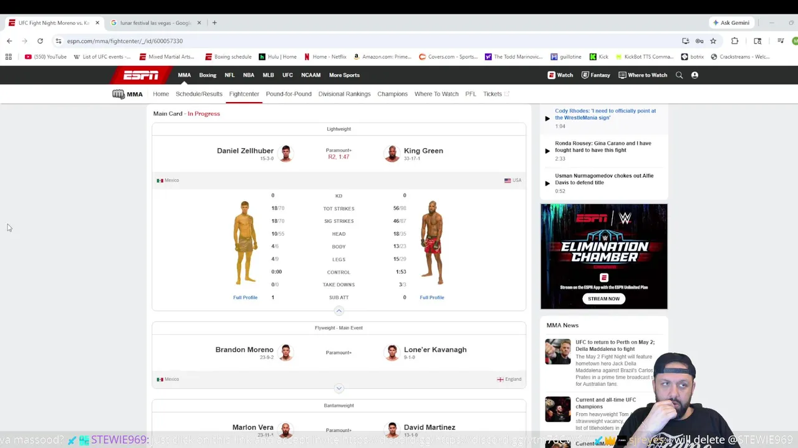Click Ask Gemini button
Screen dimensions: 798x448
point(731,23)
